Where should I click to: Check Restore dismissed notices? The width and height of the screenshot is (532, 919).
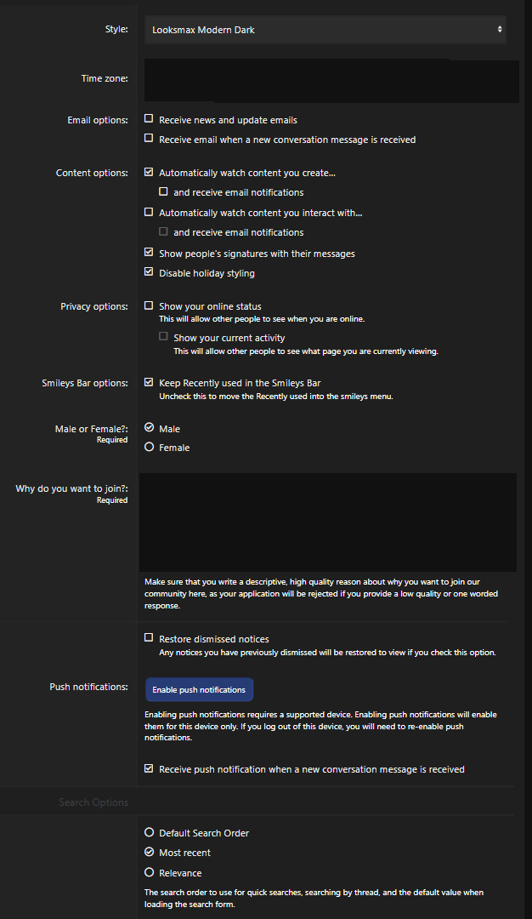pos(150,638)
